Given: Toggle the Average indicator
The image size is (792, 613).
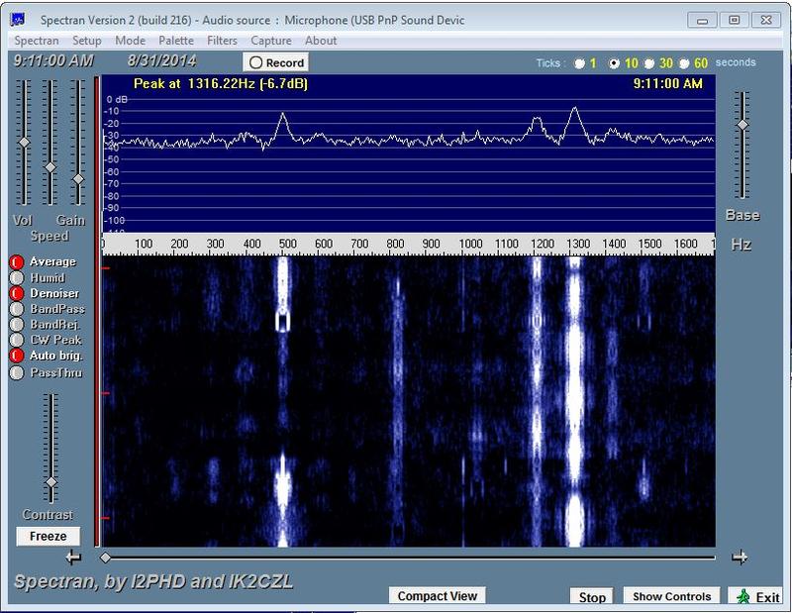Looking at the screenshot, I should point(17,261).
